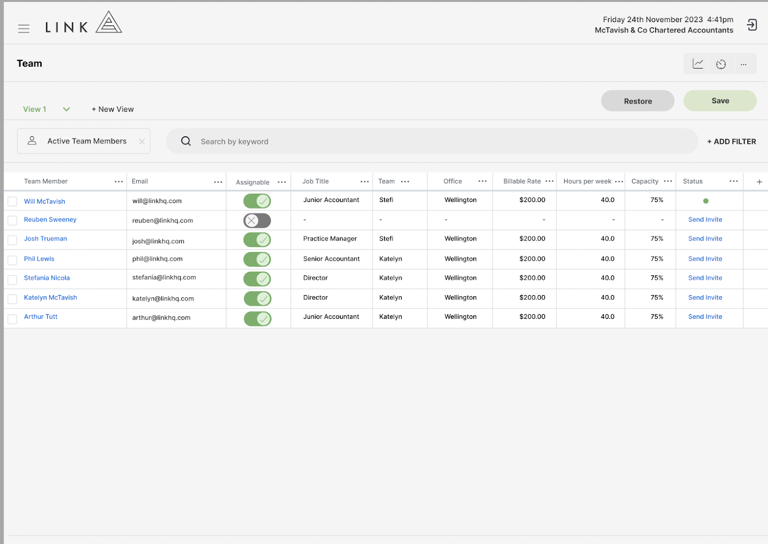This screenshot has width=768, height=544.
Task: Expand the View 1 dropdown
Action: (66, 109)
